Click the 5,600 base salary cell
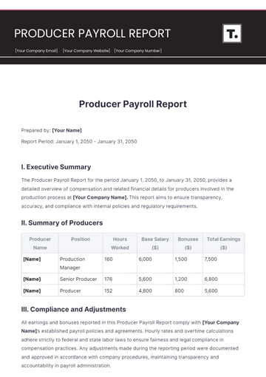The image size is (266, 377). pos(155,279)
